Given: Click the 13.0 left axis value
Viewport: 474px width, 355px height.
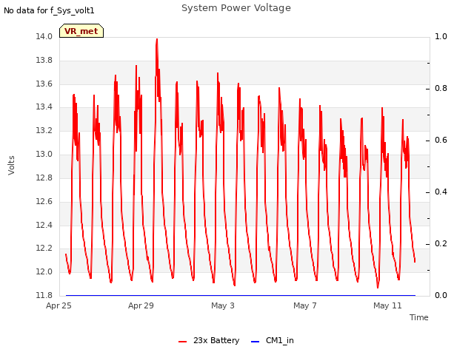Looking at the screenshot, I should [x=44, y=154].
